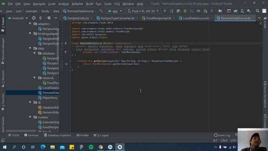The image size is (268, 151).
Task: Click the Make Project hammer icon
Action: pyautogui.click(x=101, y=11)
